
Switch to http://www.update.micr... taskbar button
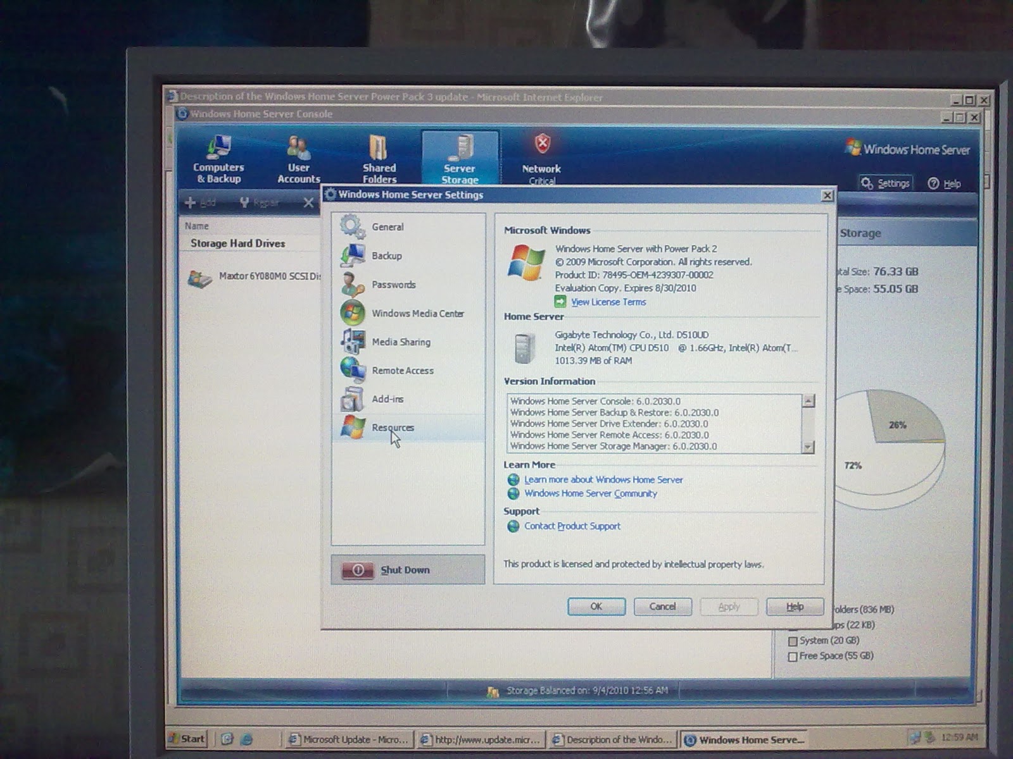481,739
